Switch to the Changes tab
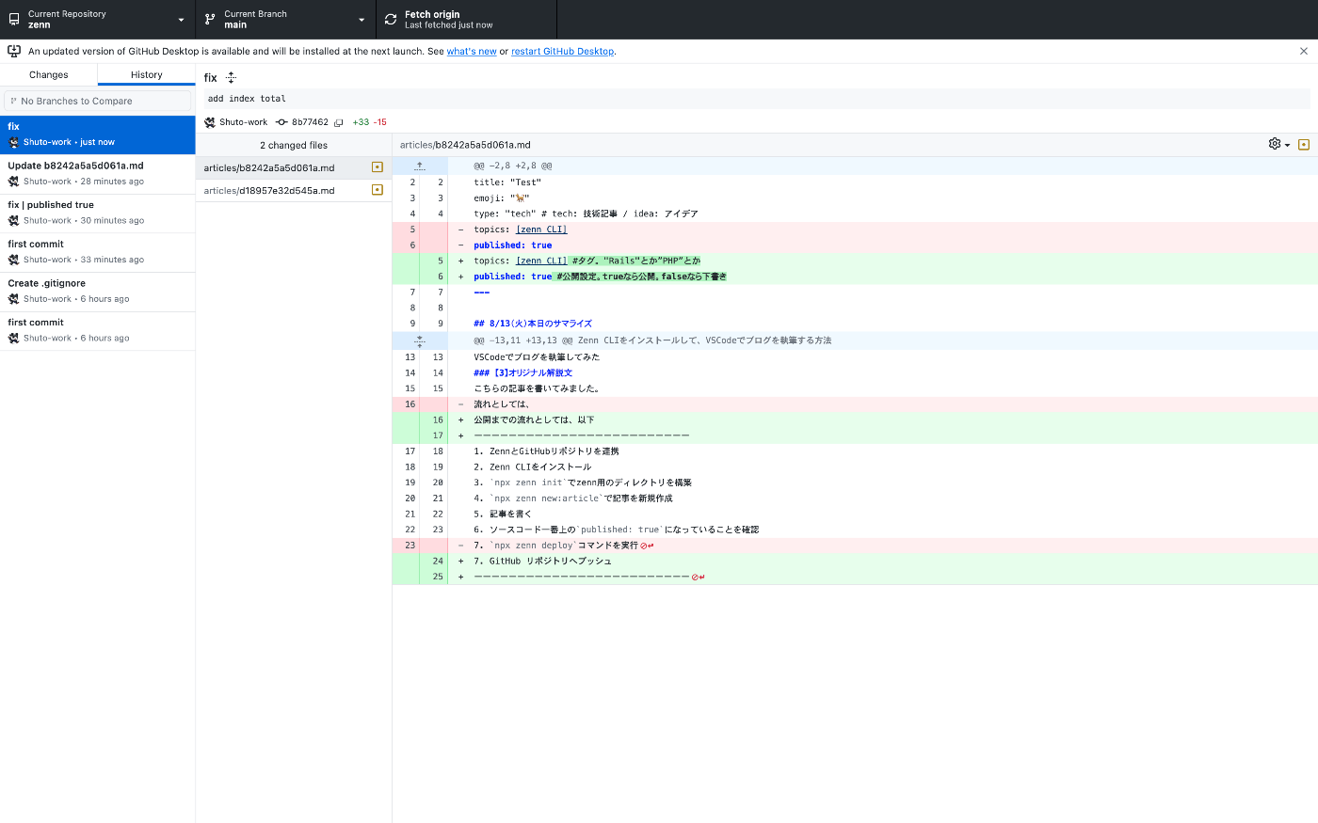 coord(49,75)
